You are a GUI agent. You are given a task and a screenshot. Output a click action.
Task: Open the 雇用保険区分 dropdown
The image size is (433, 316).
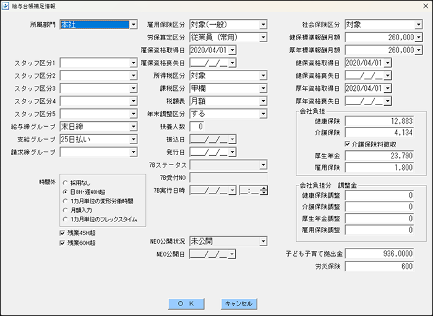263,25
